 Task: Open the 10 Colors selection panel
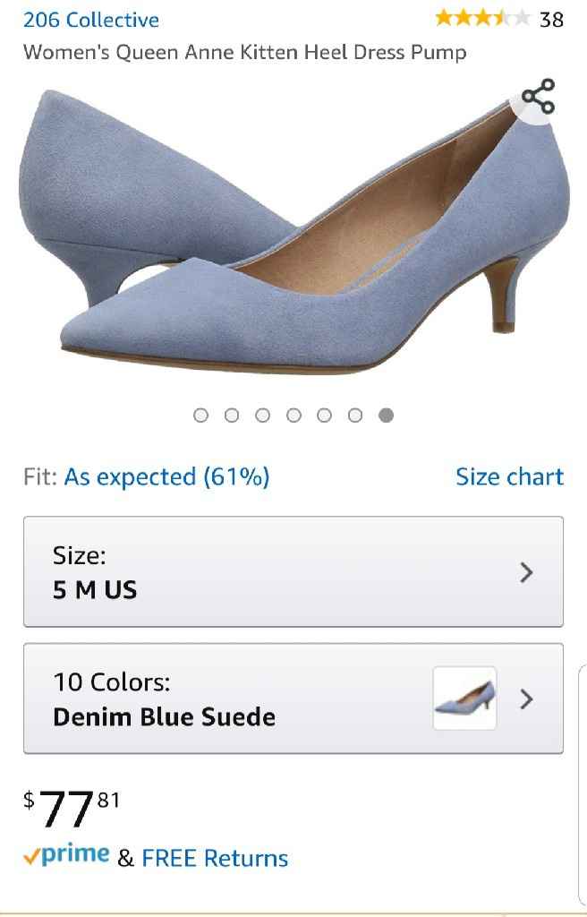pos(293,698)
